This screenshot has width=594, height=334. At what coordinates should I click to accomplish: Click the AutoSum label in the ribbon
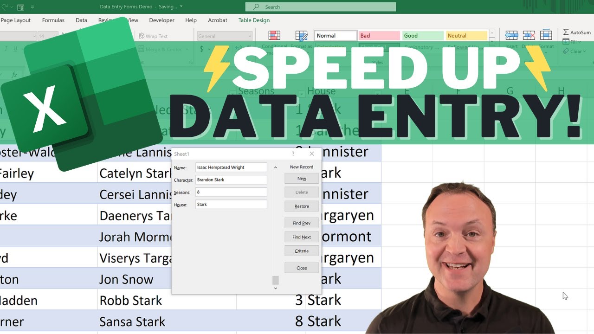(581, 32)
